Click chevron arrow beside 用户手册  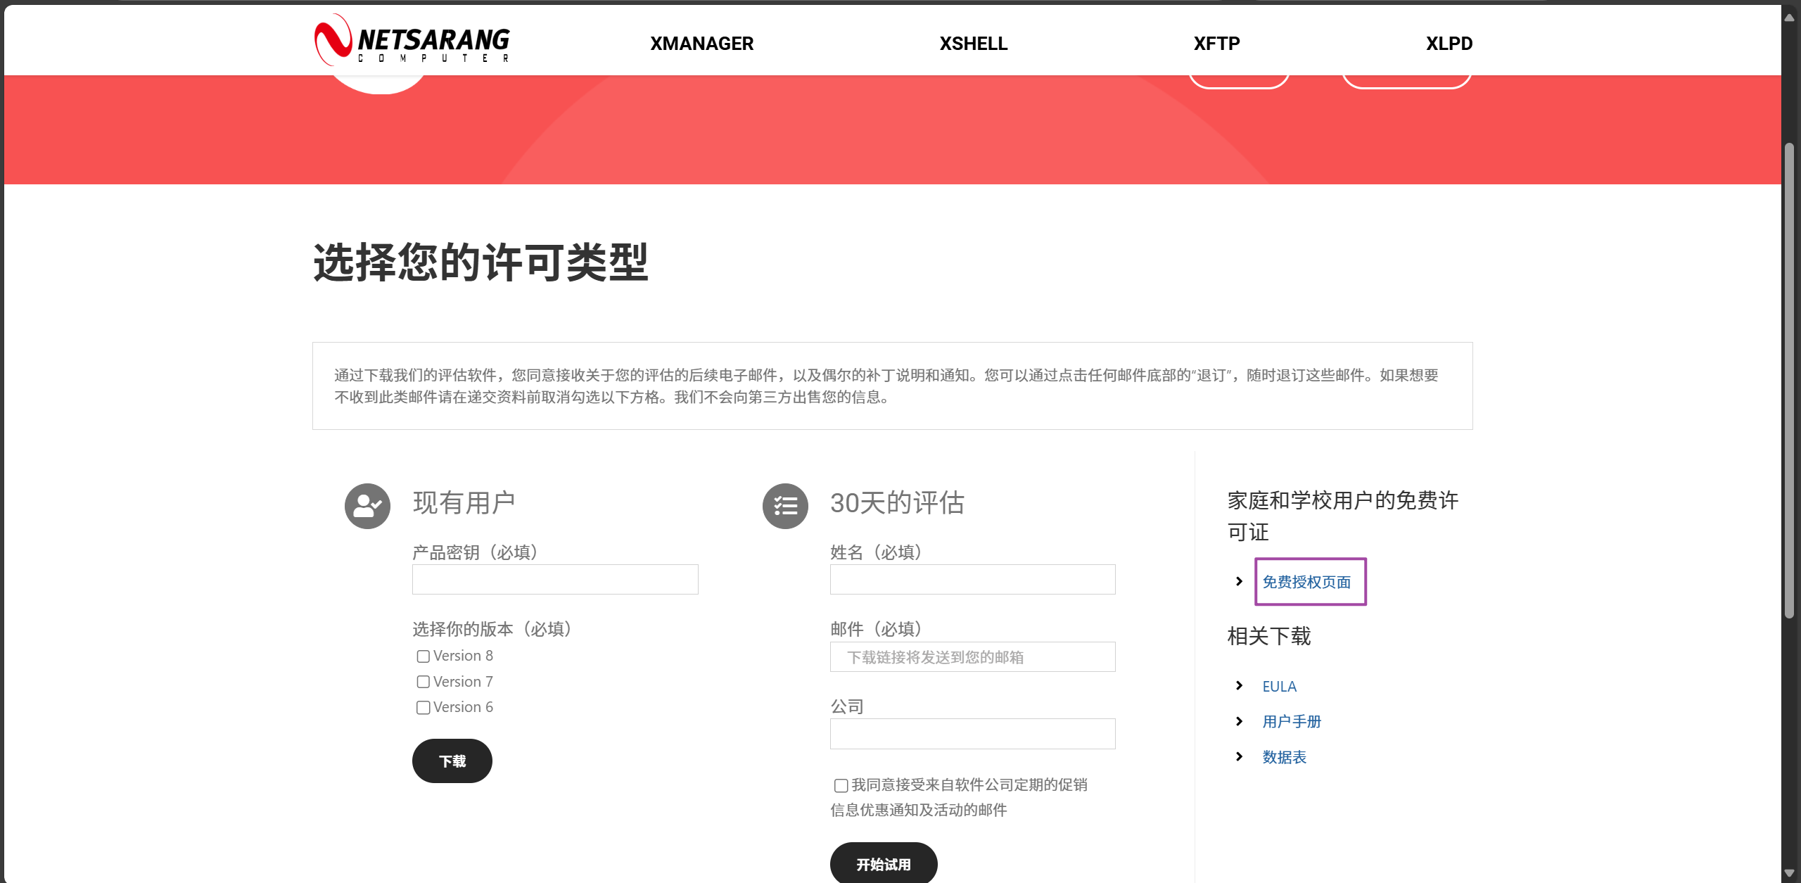pyautogui.click(x=1239, y=721)
